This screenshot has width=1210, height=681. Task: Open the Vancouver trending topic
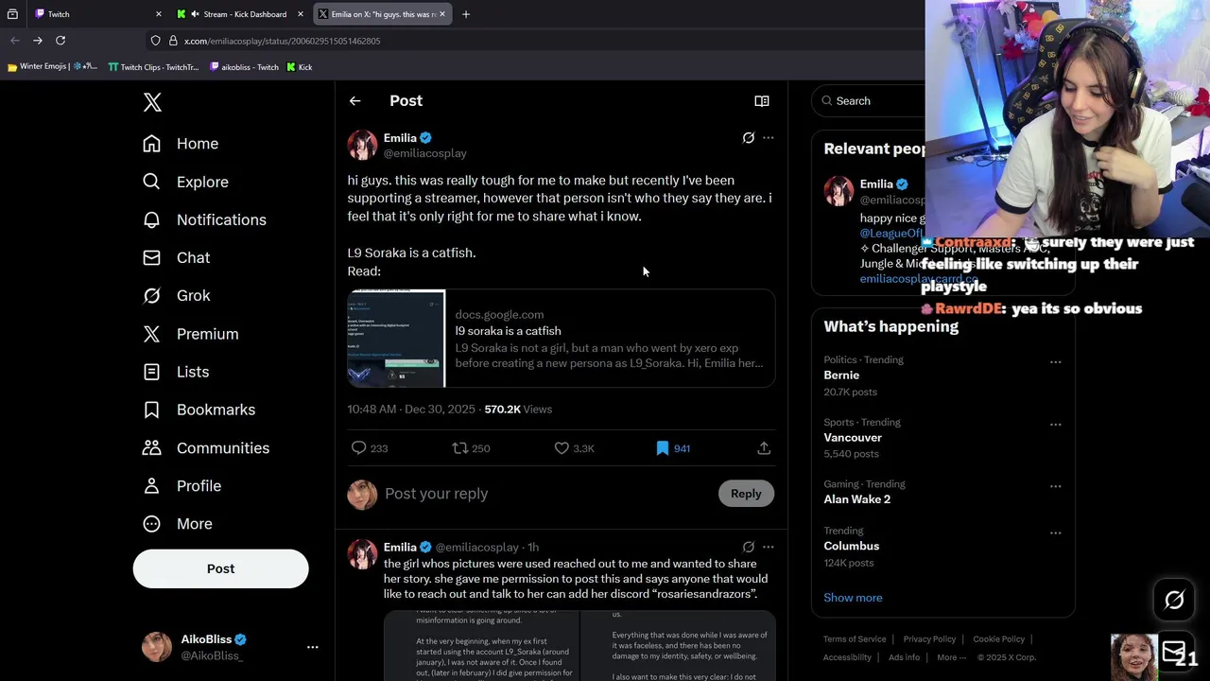pyautogui.click(x=853, y=438)
